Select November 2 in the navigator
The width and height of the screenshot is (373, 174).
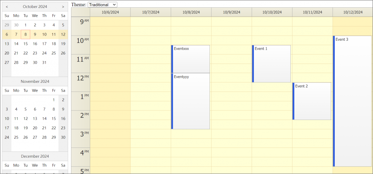click(63, 100)
